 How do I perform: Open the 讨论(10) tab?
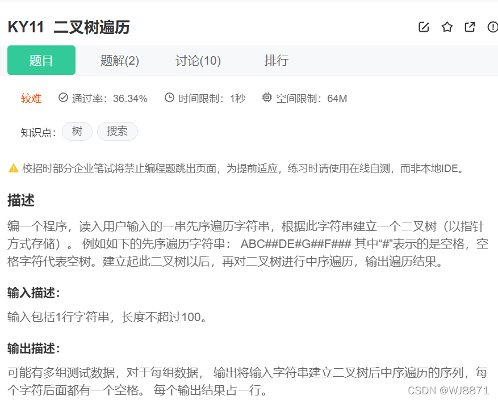[198, 60]
